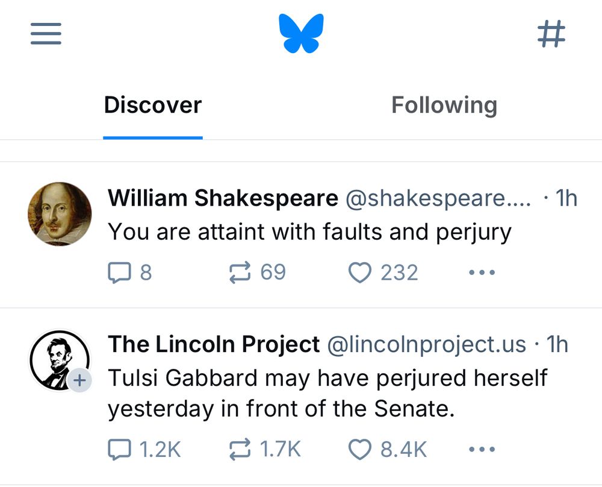Select the Discover tab
This screenshot has width=602, height=487.
click(x=152, y=105)
